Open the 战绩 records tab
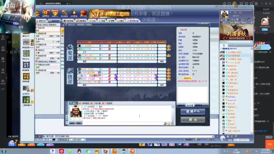Image resolution: width=274 pixels, height=154 pixels. click(x=102, y=21)
